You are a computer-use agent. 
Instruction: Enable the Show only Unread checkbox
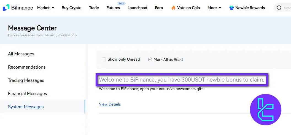tap(104, 59)
